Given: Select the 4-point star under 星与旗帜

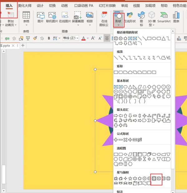Looking at the screenshot, I should [x=125, y=178].
